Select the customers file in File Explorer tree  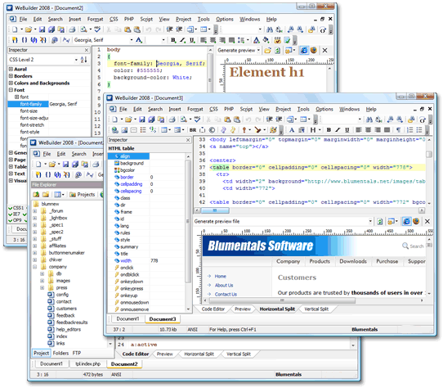coord(66,309)
